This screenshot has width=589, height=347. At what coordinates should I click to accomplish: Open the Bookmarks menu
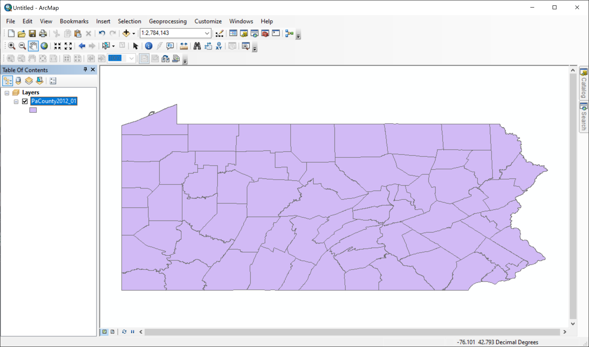pos(74,21)
